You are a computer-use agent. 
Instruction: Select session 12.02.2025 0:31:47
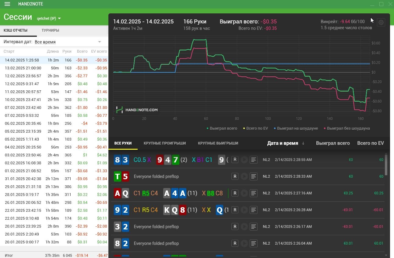(x=54, y=84)
